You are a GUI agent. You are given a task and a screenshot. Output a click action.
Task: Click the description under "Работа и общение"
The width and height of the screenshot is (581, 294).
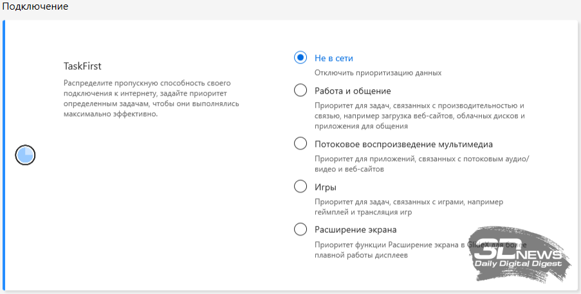(420, 116)
